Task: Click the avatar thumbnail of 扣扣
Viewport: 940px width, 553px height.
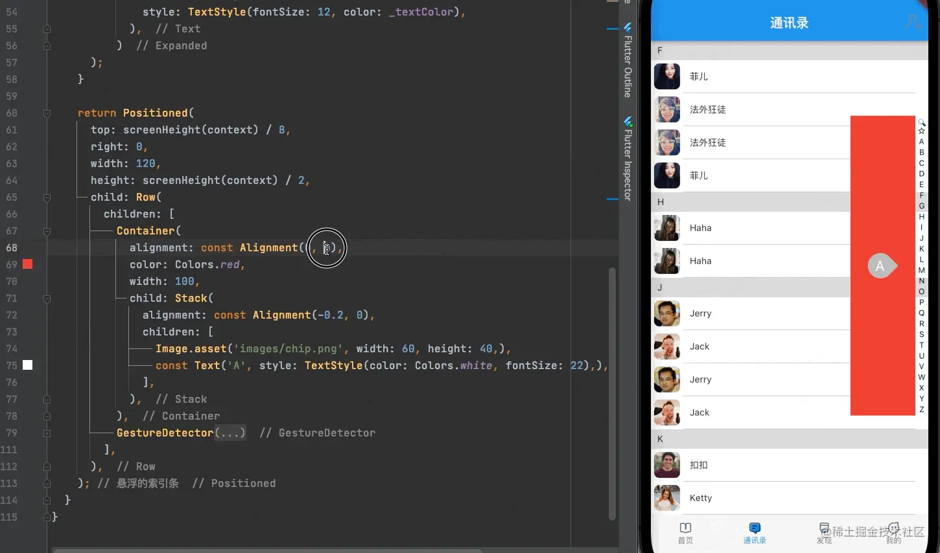Action: coord(667,465)
